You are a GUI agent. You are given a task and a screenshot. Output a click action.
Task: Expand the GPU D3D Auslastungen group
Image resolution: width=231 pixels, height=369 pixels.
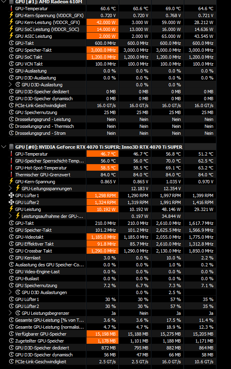[10, 292]
